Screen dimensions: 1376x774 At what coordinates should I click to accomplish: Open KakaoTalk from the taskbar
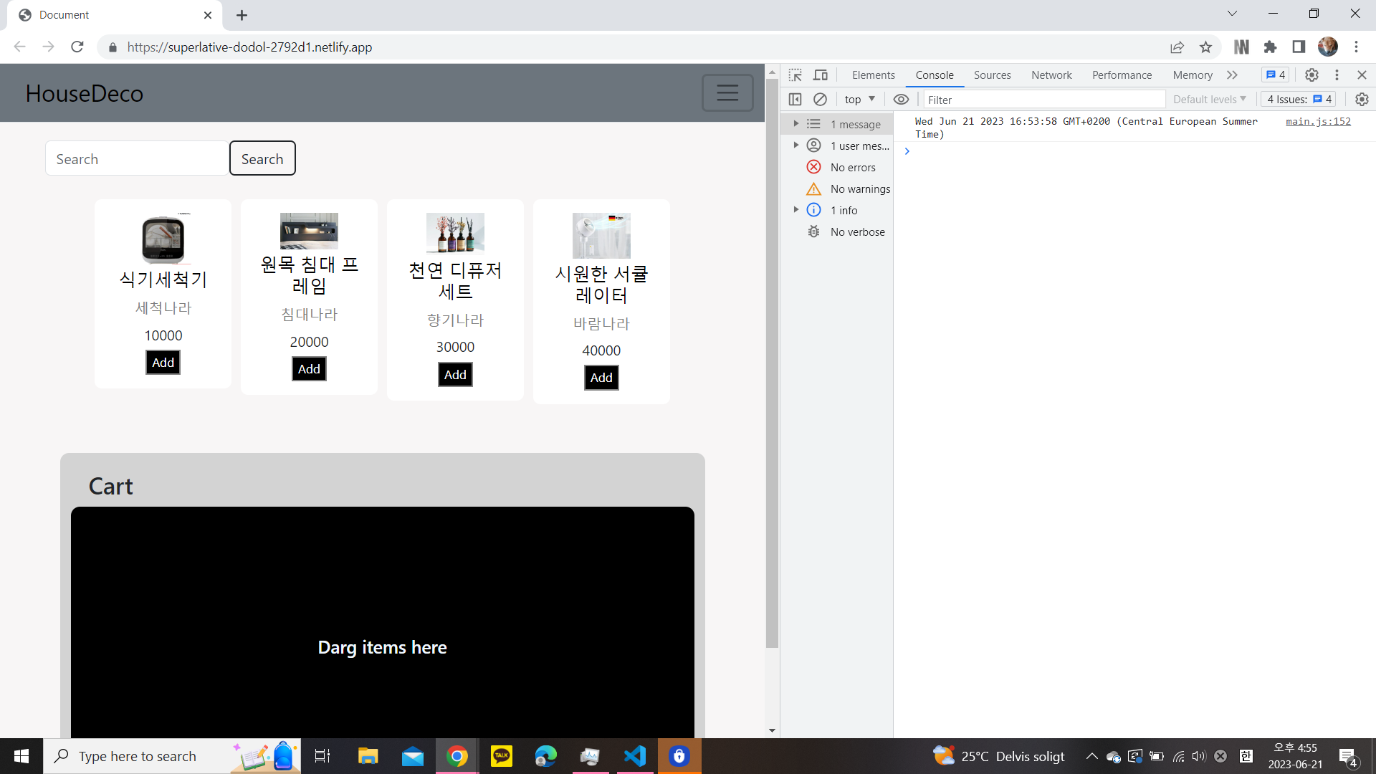502,755
